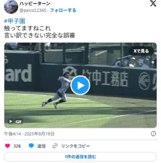Click the reply speech bubble icon
Screen dimensions: 161x163
click(31, 146)
